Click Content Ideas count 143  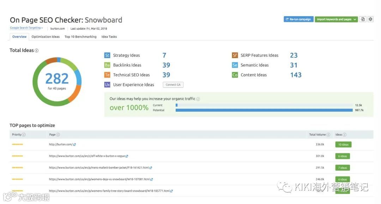tap(296, 75)
